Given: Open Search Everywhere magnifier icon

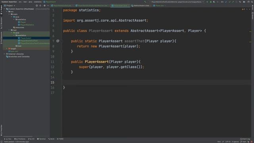Looking at the screenshot, I should pyautogui.click(x=252, y=2).
